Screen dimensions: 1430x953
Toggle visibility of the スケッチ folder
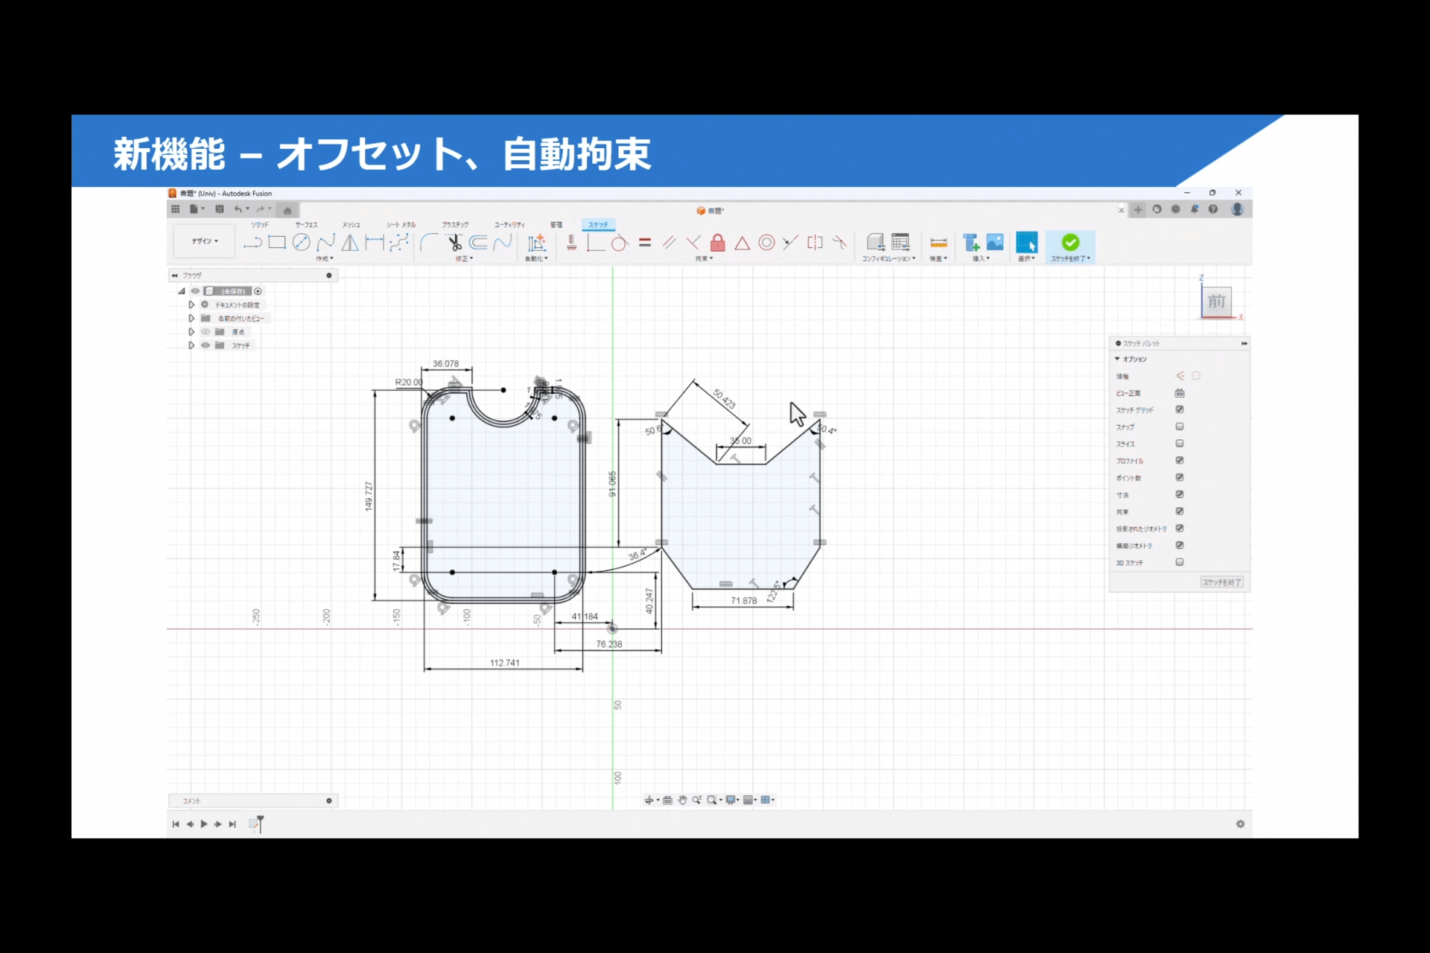click(x=206, y=345)
